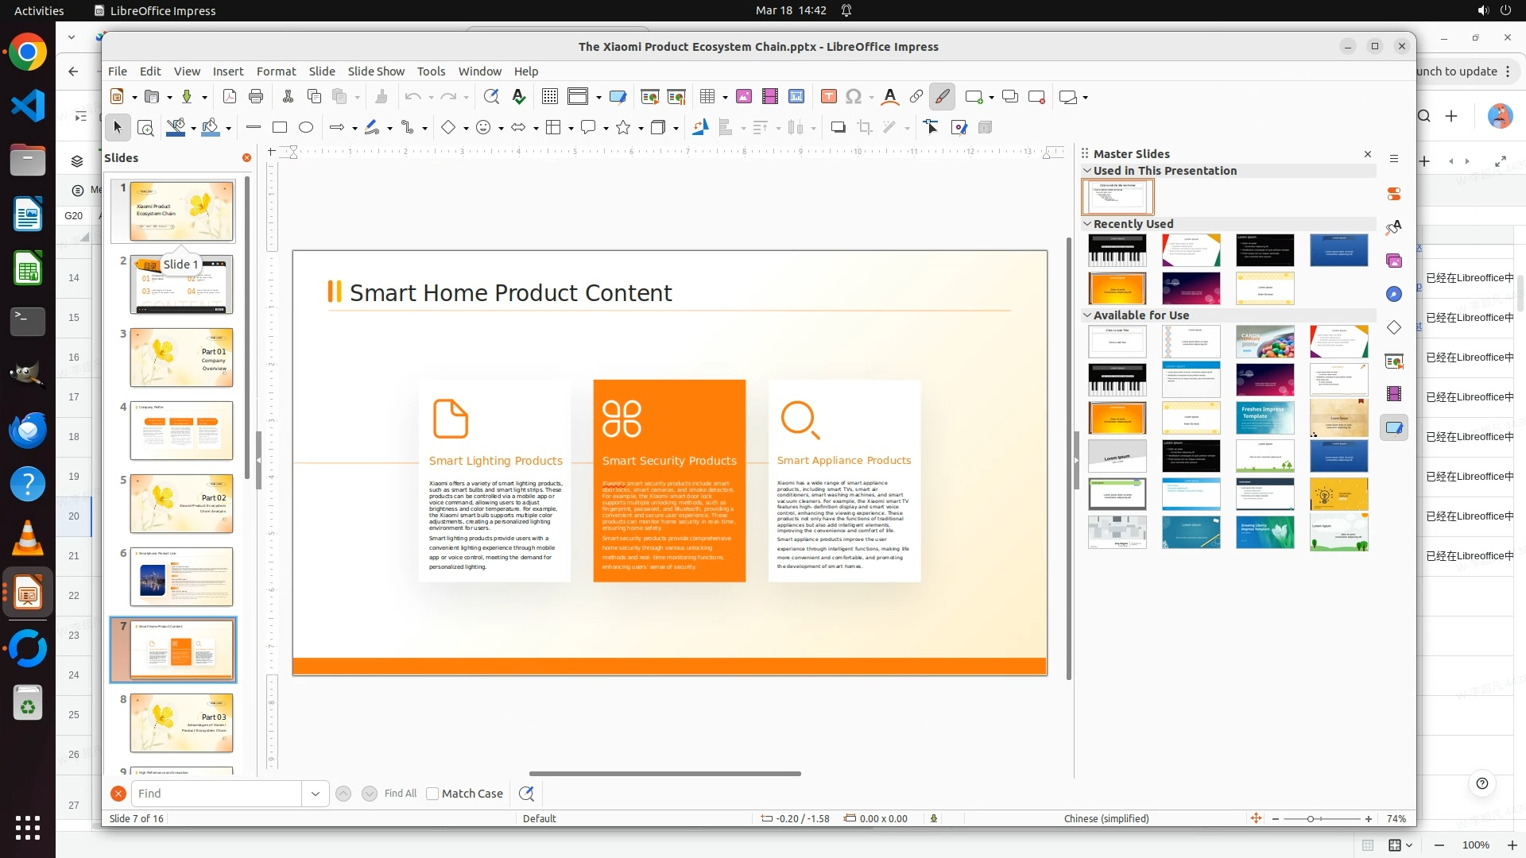1526x858 pixels.
Task: Open the Find field dropdown arrow
Action: coord(316,793)
